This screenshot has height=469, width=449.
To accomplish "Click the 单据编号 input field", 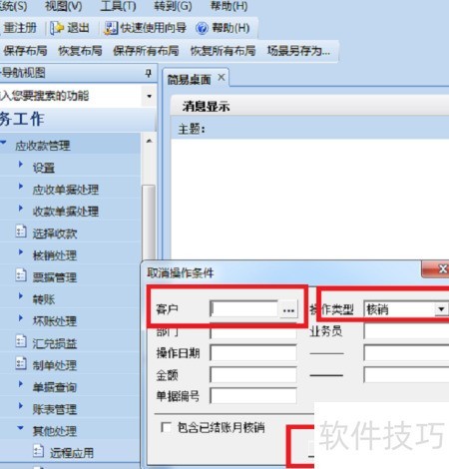I will tap(253, 396).
